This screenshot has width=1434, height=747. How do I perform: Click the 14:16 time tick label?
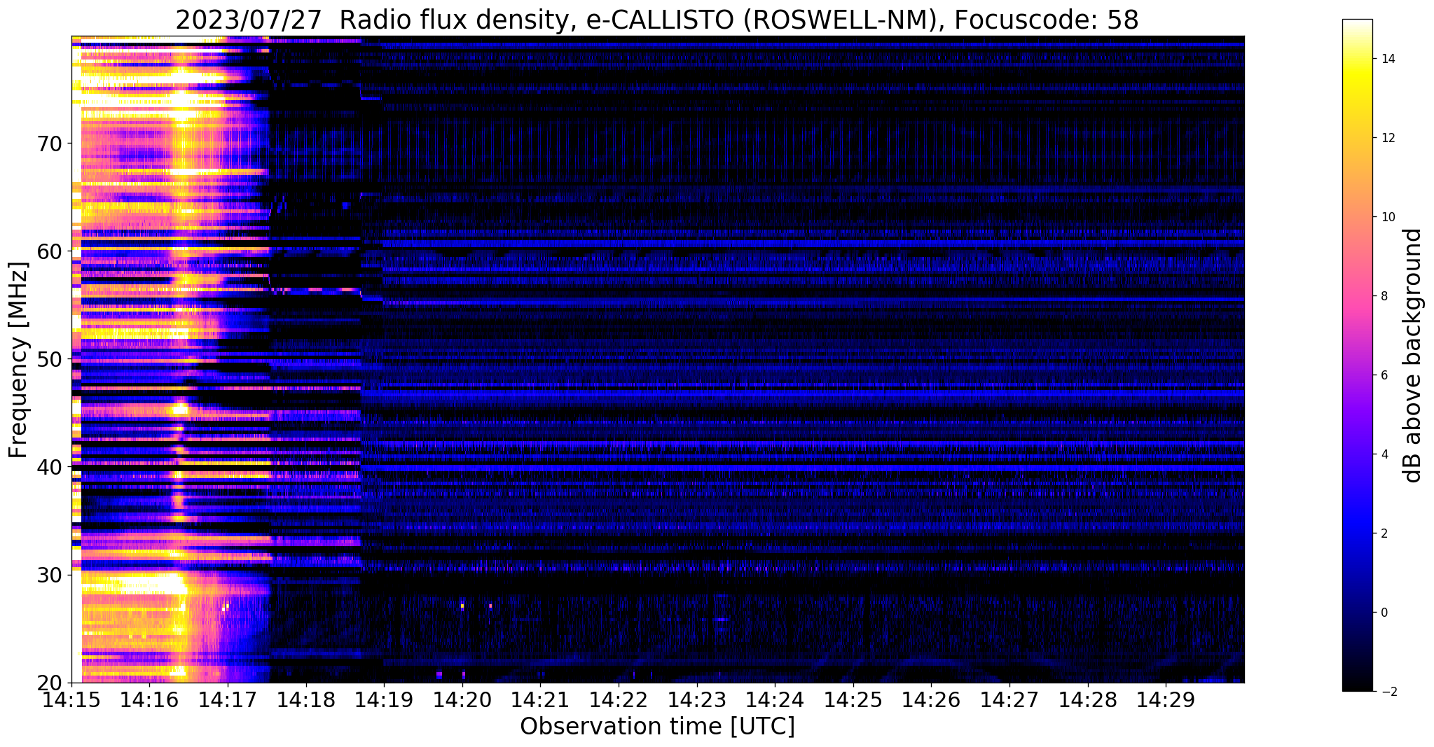click(x=150, y=699)
